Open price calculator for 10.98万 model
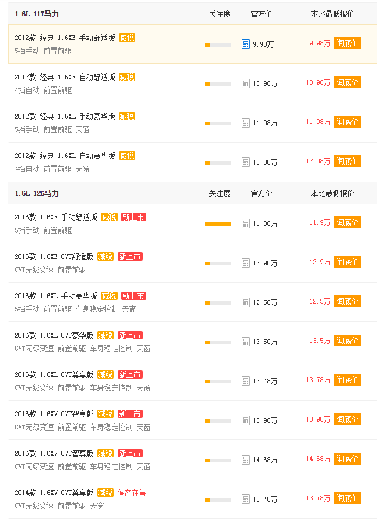Screen dimensions: 377x520 246,83
